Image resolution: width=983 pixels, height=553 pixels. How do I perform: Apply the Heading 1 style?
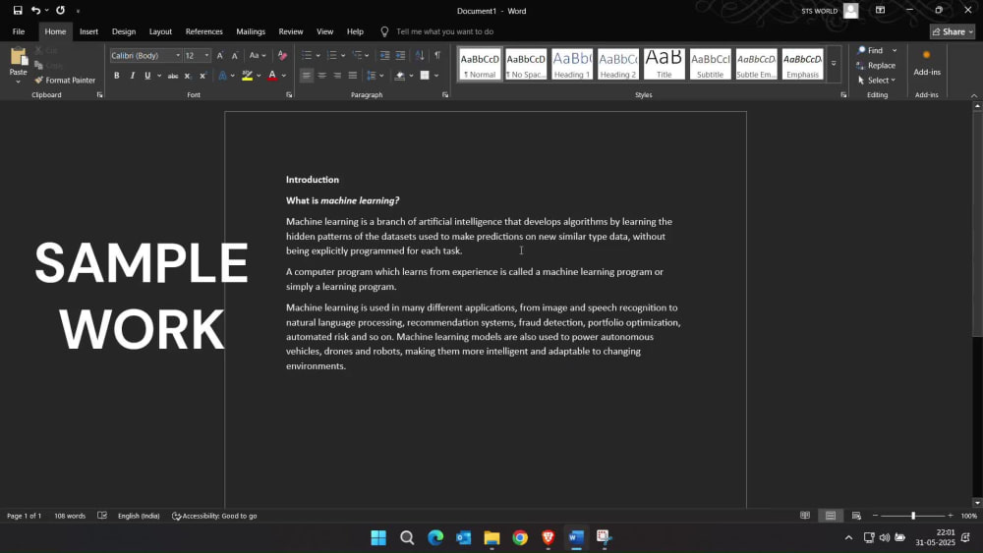[x=572, y=64]
